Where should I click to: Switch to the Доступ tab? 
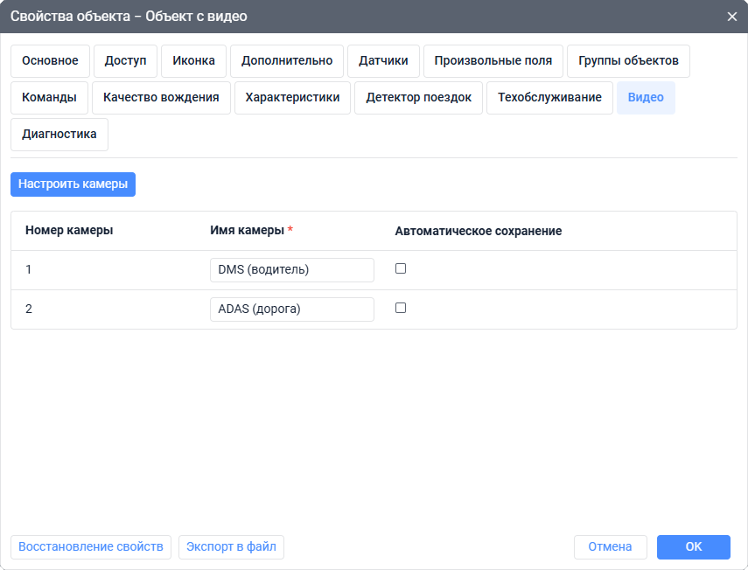[x=125, y=61]
